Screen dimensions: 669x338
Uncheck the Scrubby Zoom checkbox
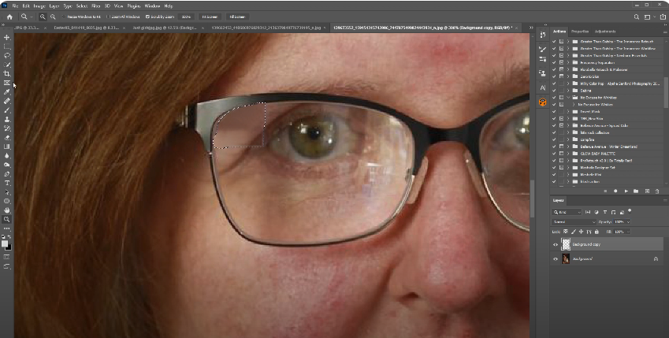pos(147,17)
